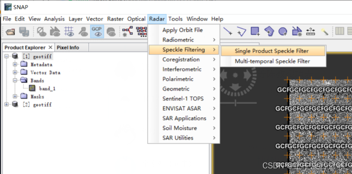This screenshot has height=174, width=352.
Task: Click the Radar menu header
Action: 157,19
